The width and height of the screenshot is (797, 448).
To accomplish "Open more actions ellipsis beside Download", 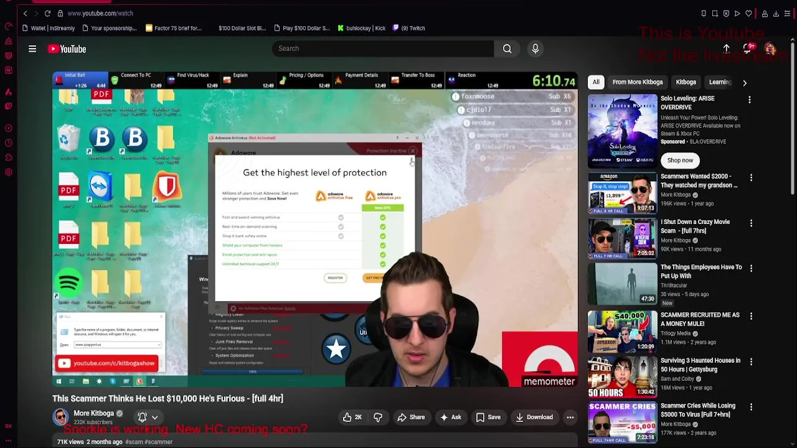I will pos(570,418).
